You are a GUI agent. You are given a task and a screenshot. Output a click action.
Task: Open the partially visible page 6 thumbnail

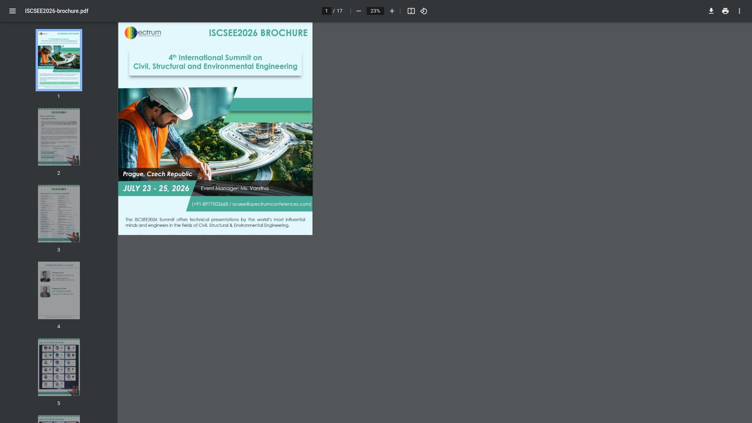pyautogui.click(x=59, y=419)
